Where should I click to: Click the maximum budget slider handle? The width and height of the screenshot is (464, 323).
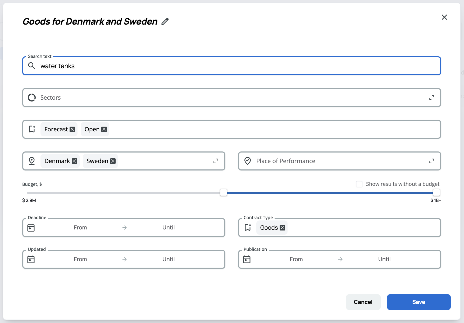click(436, 192)
